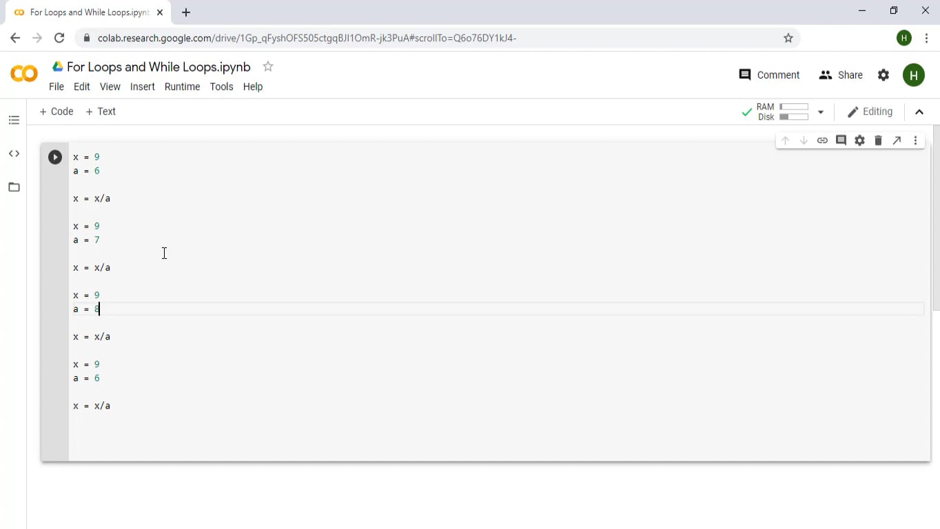This screenshot has width=940, height=529.
Task: Open the Files folder panel
Action: pos(14,187)
